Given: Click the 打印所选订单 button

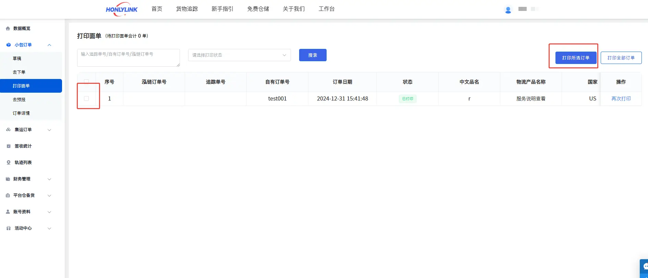Looking at the screenshot, I should (x=576, y=58).
